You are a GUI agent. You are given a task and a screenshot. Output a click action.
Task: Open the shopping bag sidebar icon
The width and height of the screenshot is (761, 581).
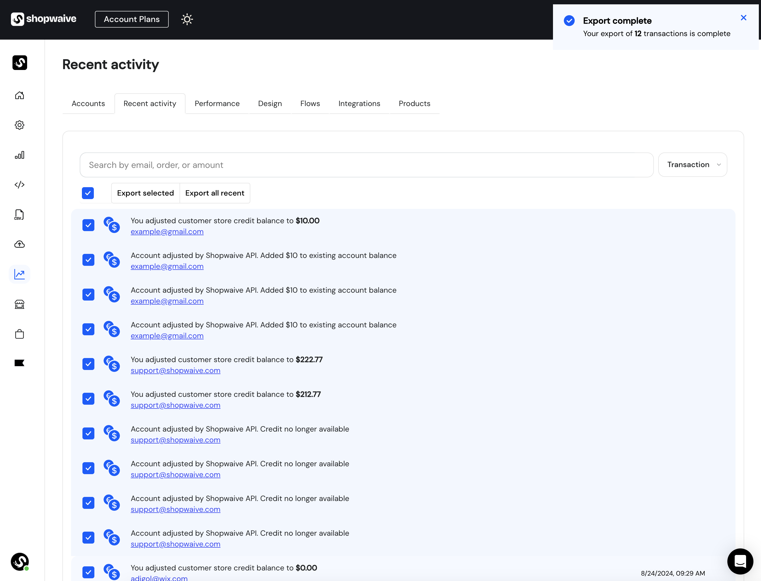[x=20, y=334]
